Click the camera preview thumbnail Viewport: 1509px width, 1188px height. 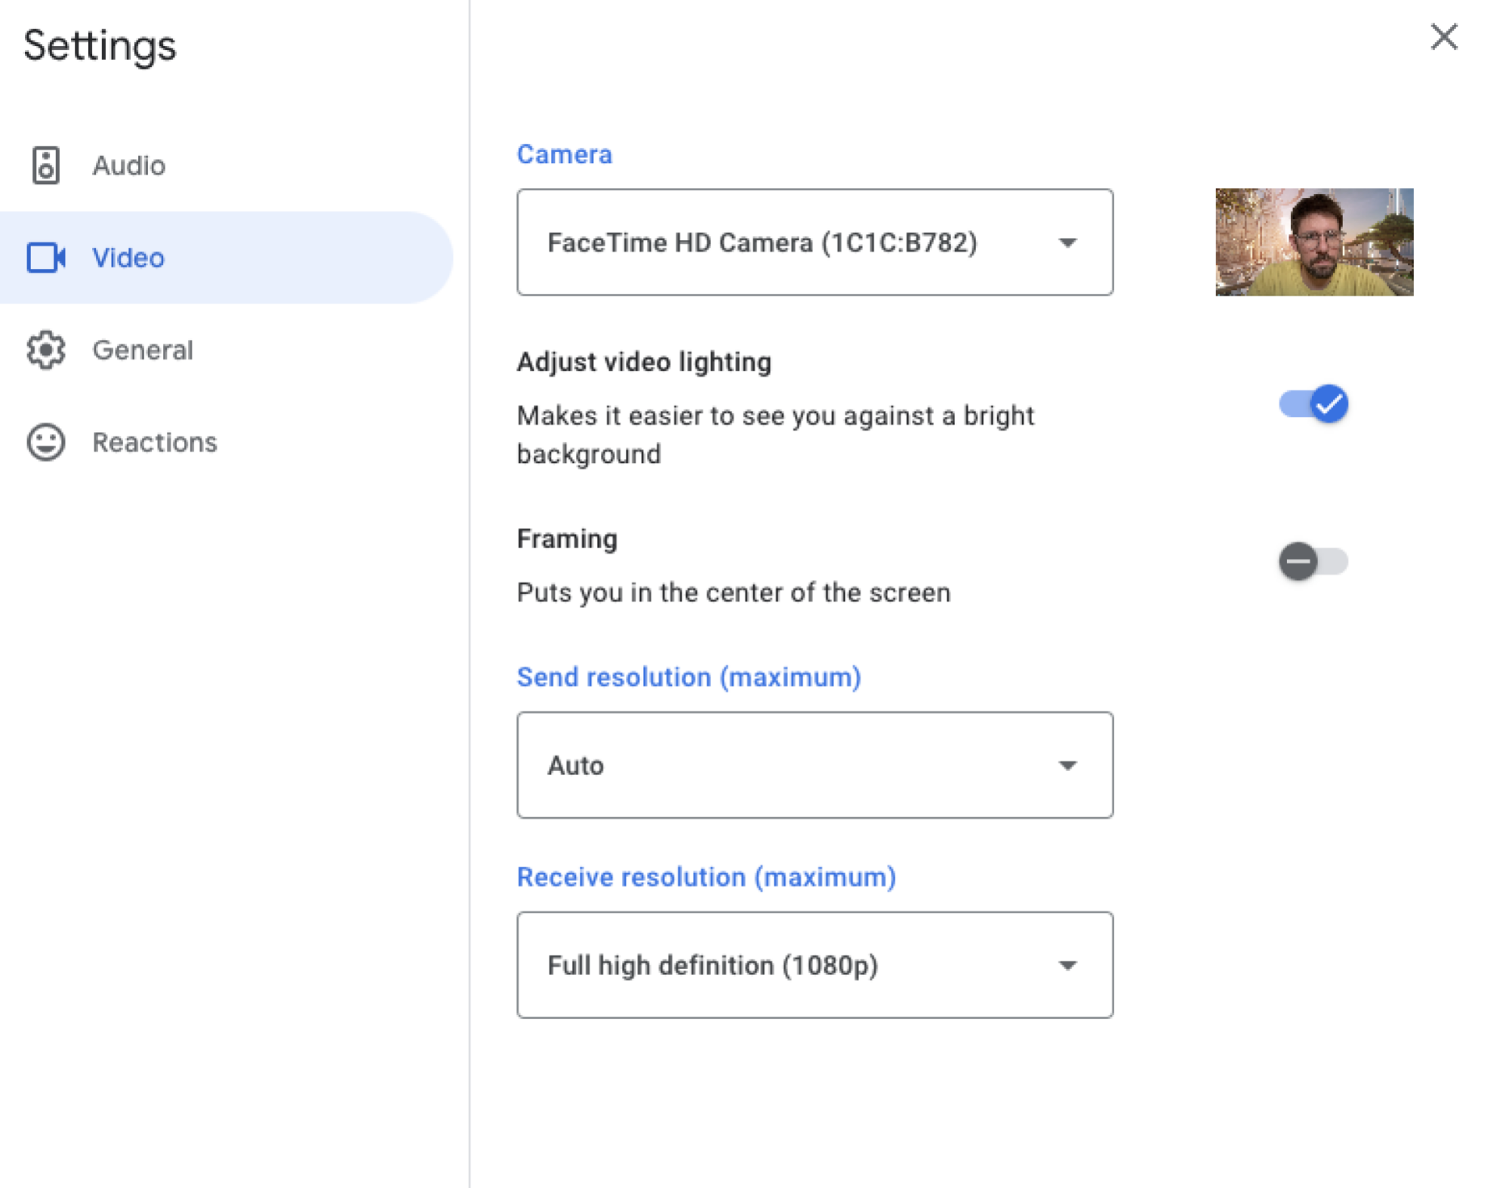pyautogui.click(x=1313, y=242)
